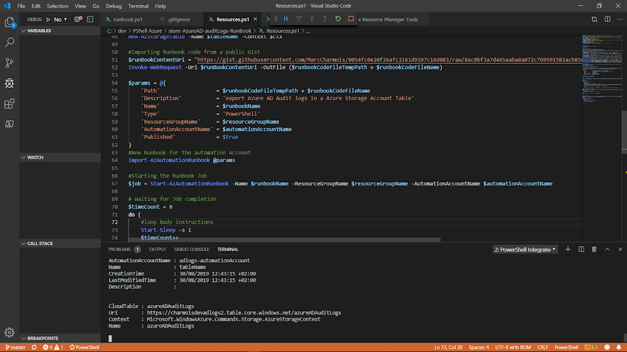Open the File menu
Viewport: 627px width, 352px height.
pos(21,6)
